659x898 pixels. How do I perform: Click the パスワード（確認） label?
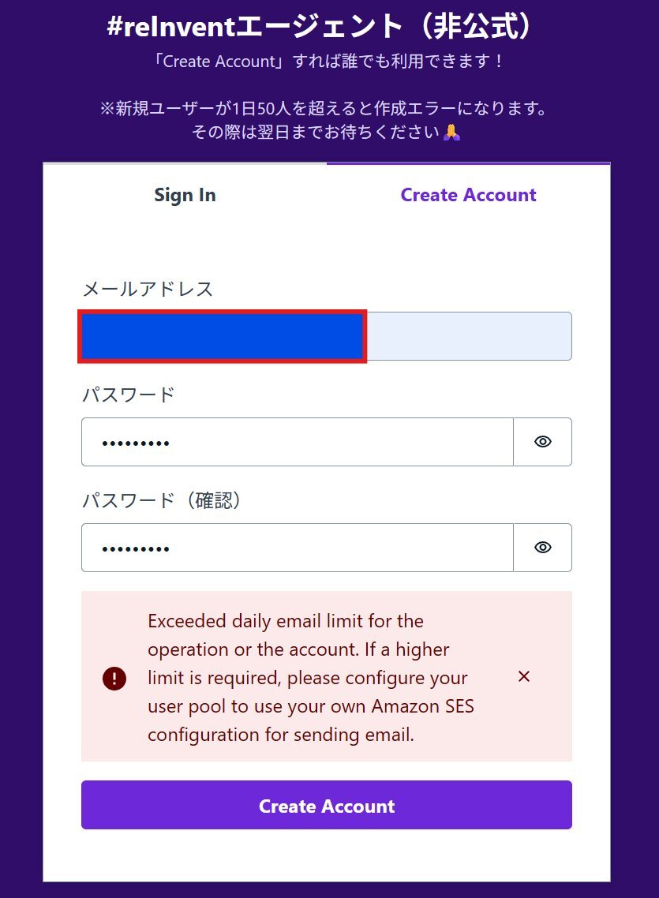pyautogui.click(x=162, y=500)
